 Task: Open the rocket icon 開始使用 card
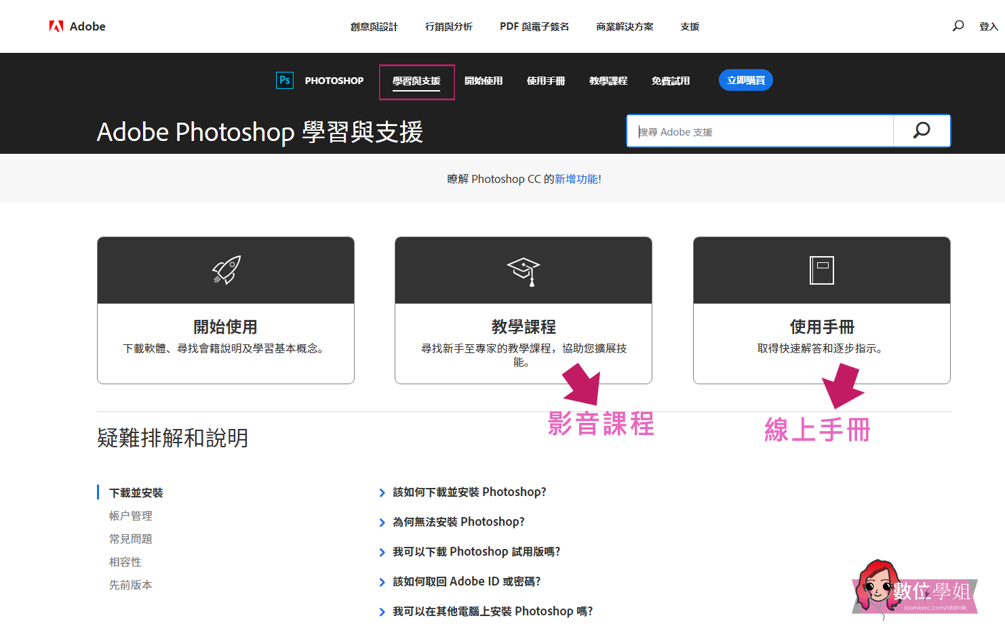coord(226,310)
